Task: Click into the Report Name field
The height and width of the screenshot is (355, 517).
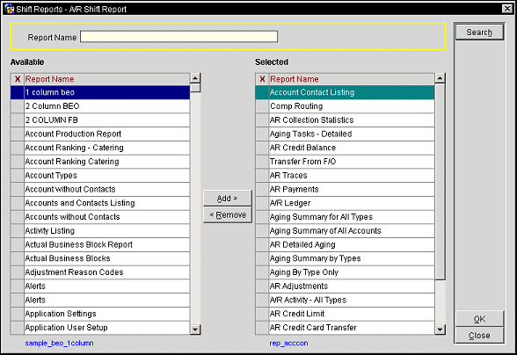Action: [178, 37]
